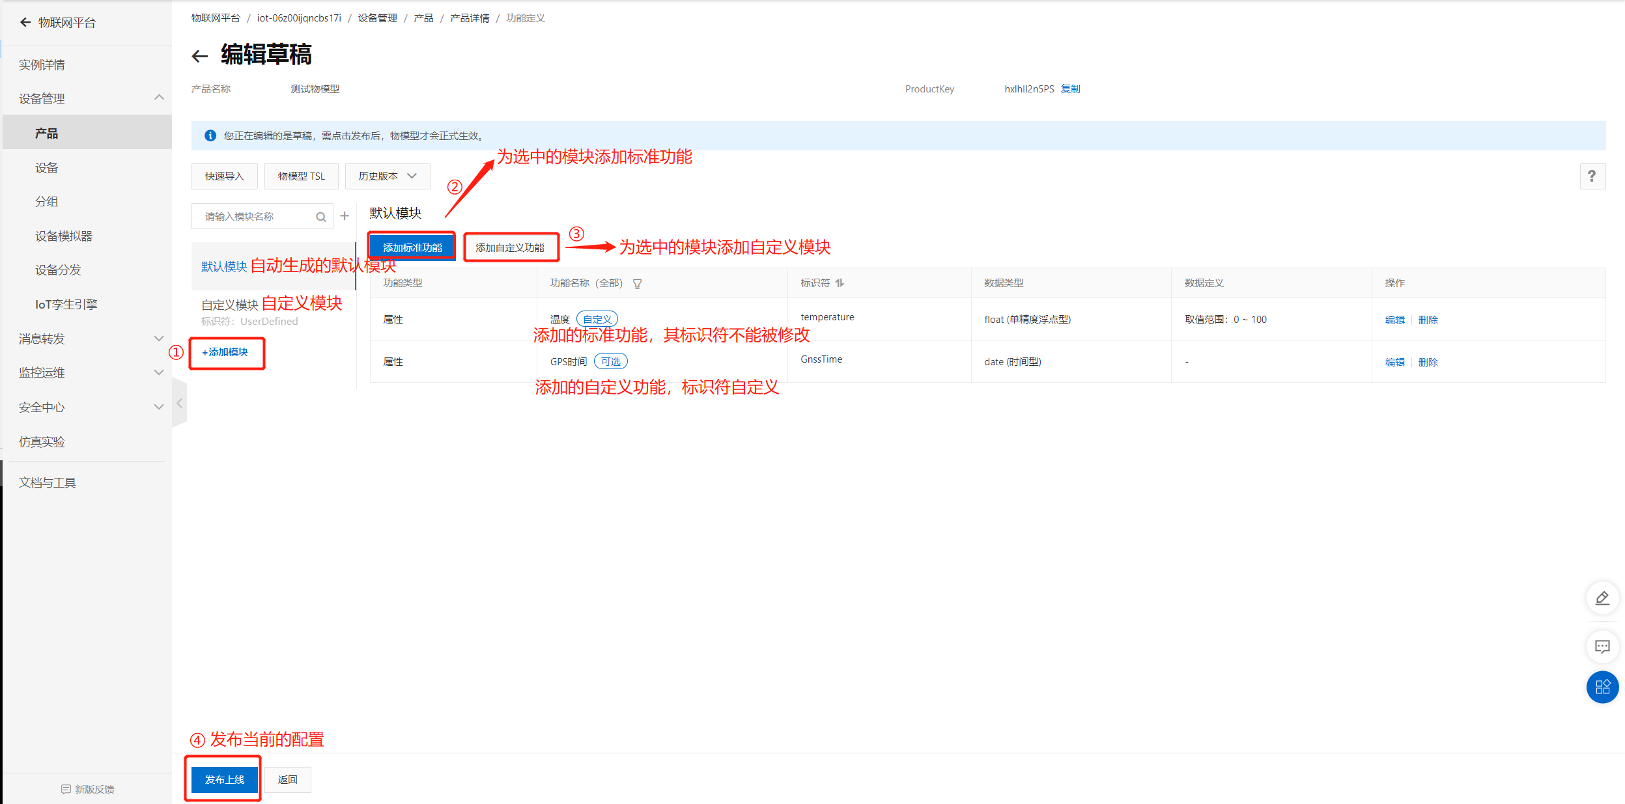Click 复制 next to the ProductKey

(x=1070, y=89)
